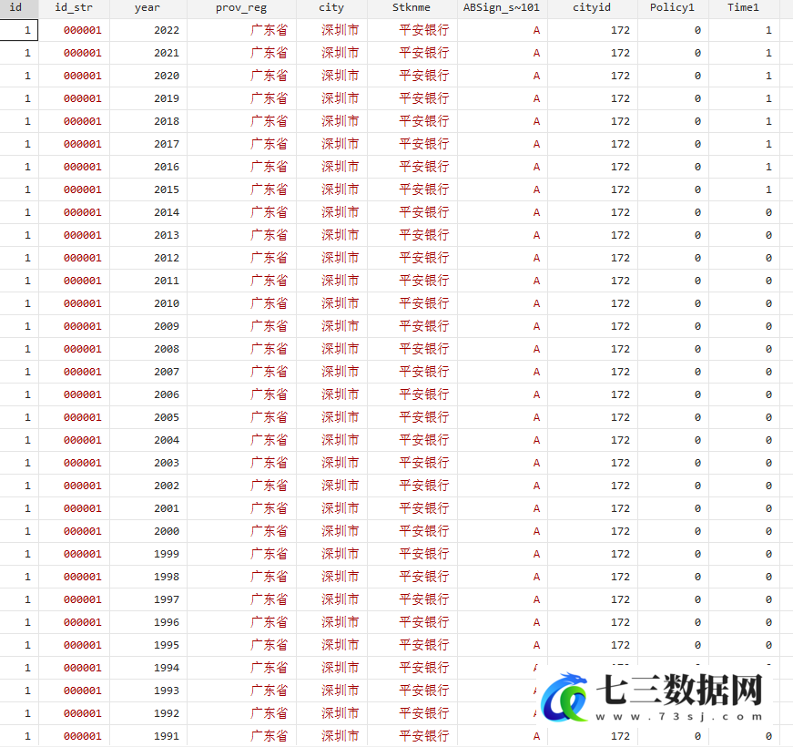Select the Time1 value in the 2015 row
The width and height of the screenshot is (793, 747).
(768, 189)
